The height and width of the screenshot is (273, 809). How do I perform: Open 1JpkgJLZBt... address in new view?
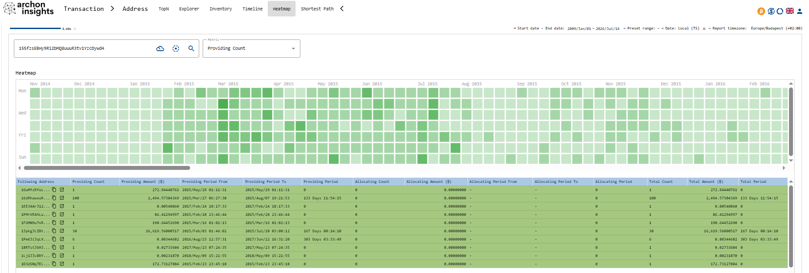point(62,231)
